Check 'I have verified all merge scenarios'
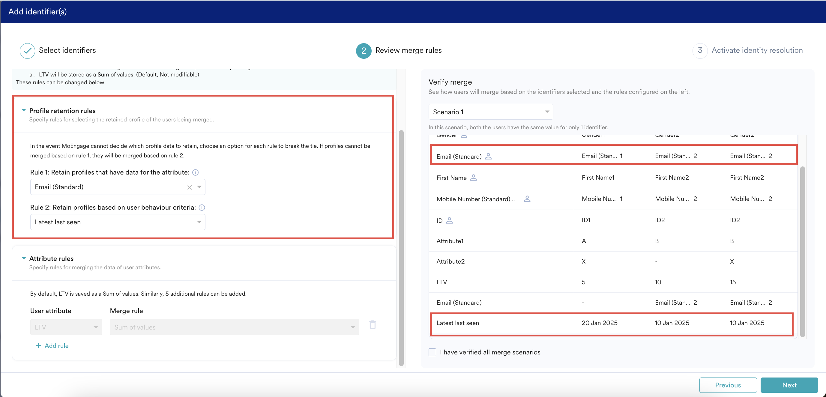Screen dimensions: 826x397 (x=432, y=352)
